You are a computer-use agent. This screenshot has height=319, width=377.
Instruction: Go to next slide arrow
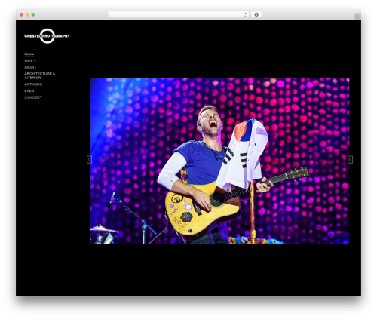[x=350, y=160]
